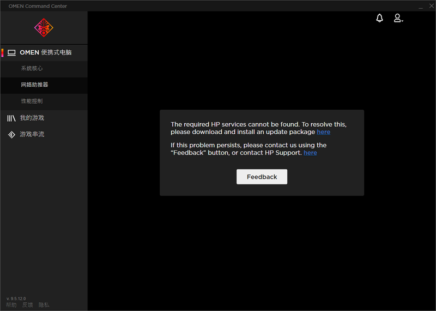Image resolution: width=436 pixels, height=311 pixels.
Task: Click the OMEN diamond logo
Action: [44, 28]
